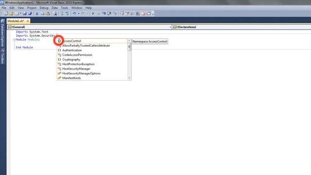This screenshot has height=175, width=311.
Task: Click the Paste toolbar icon
Action: [48, 14]
